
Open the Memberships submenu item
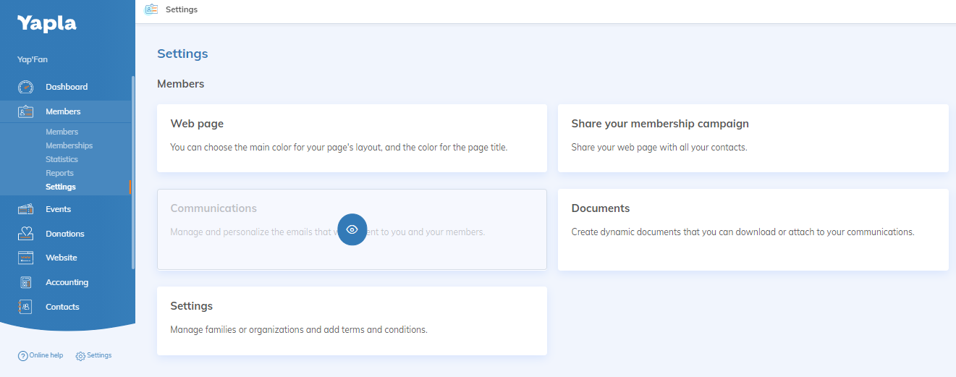tap(69, 145)
